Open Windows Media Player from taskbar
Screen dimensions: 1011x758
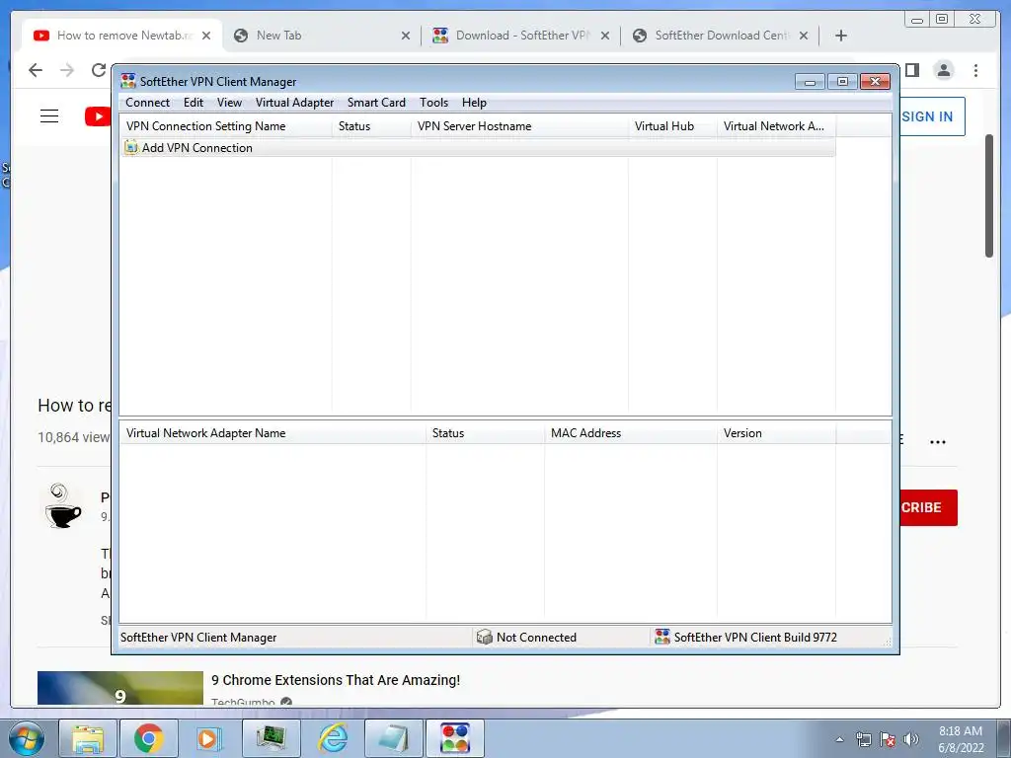[x=210, y=738]
